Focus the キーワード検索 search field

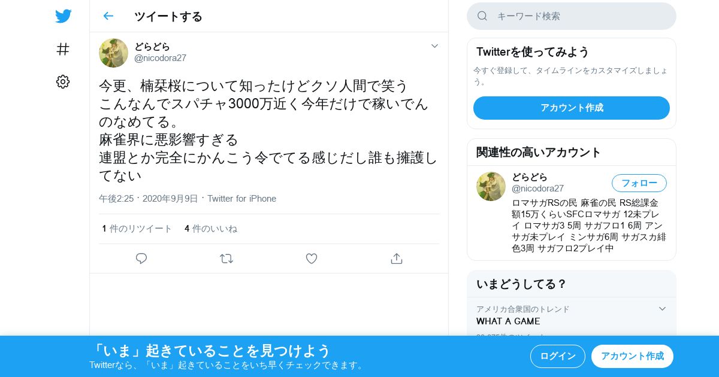tap(572, 16)
